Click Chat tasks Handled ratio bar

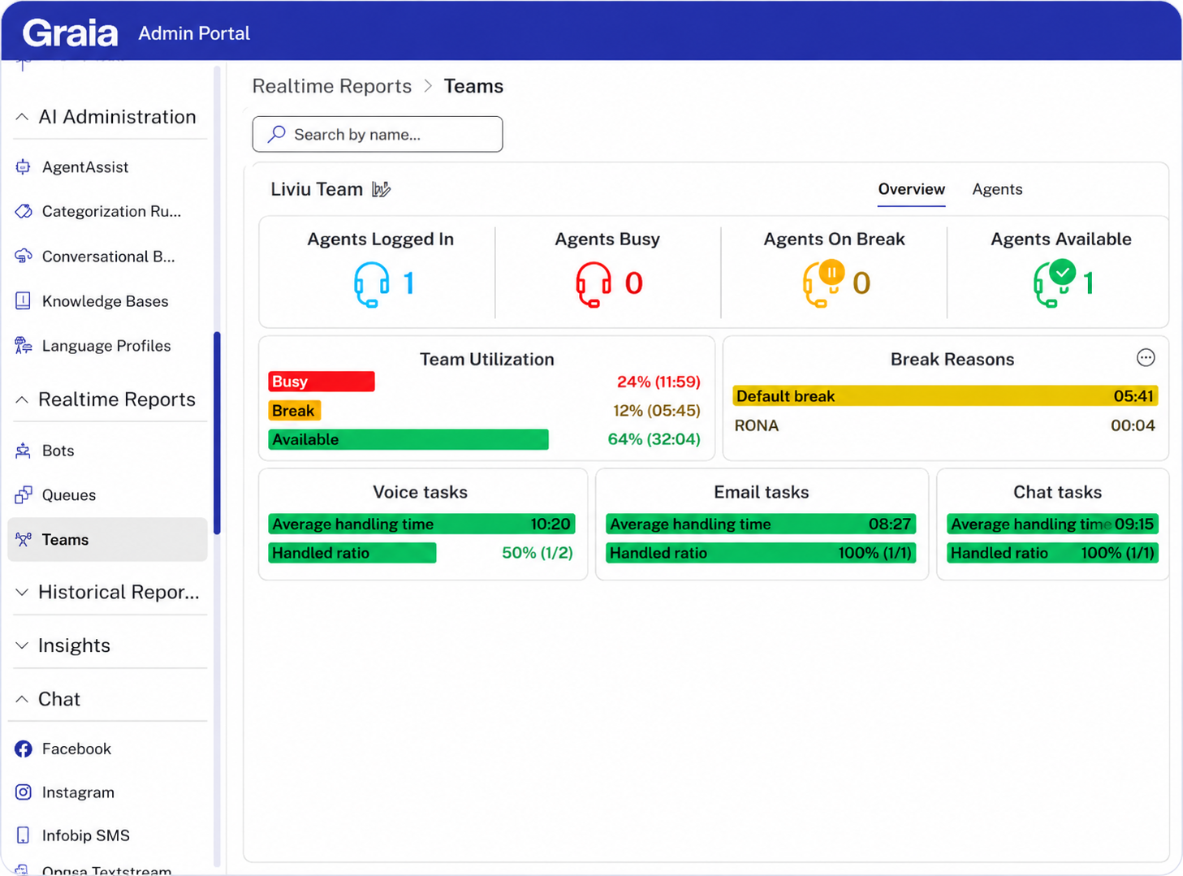click(1052, 553)
